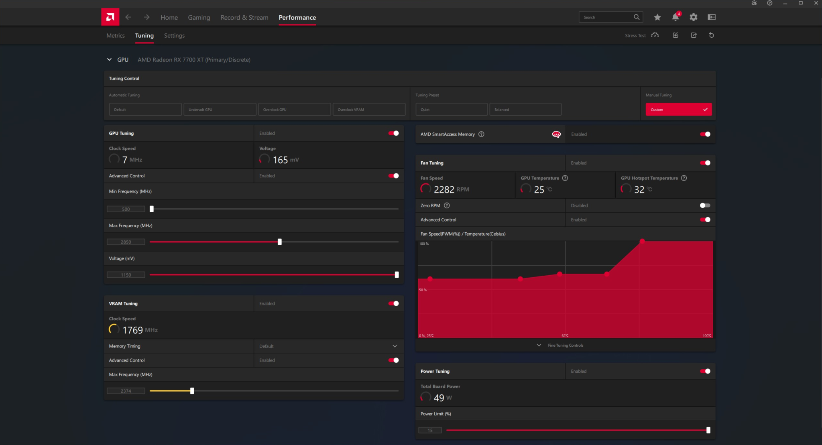Choose Balanced tuning preset
This screenshot has width=822, height=445.
(x=525, y=110)
